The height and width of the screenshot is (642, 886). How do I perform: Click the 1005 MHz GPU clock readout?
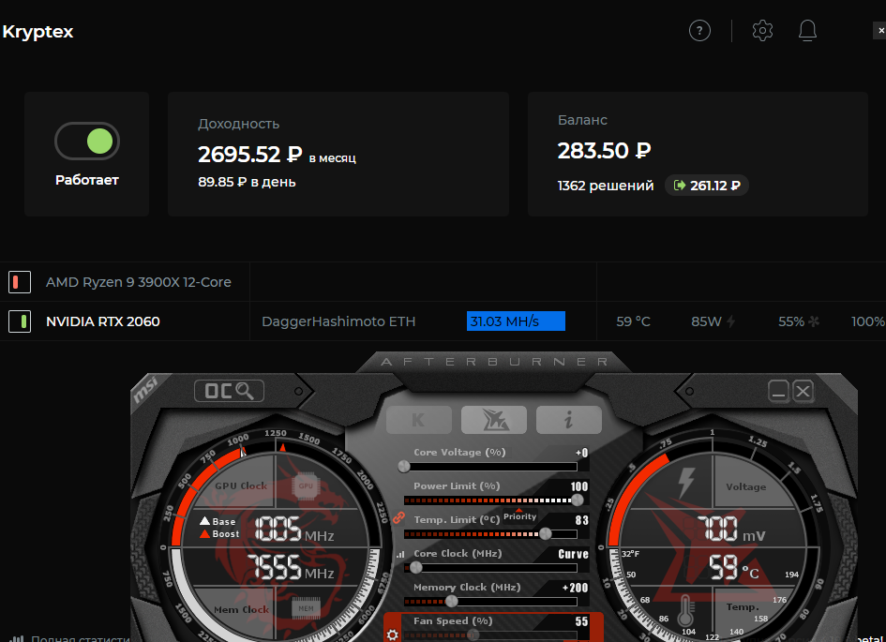tap(293, 530)
